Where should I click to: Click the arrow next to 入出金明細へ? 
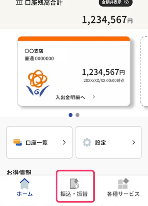pos(94,97)
